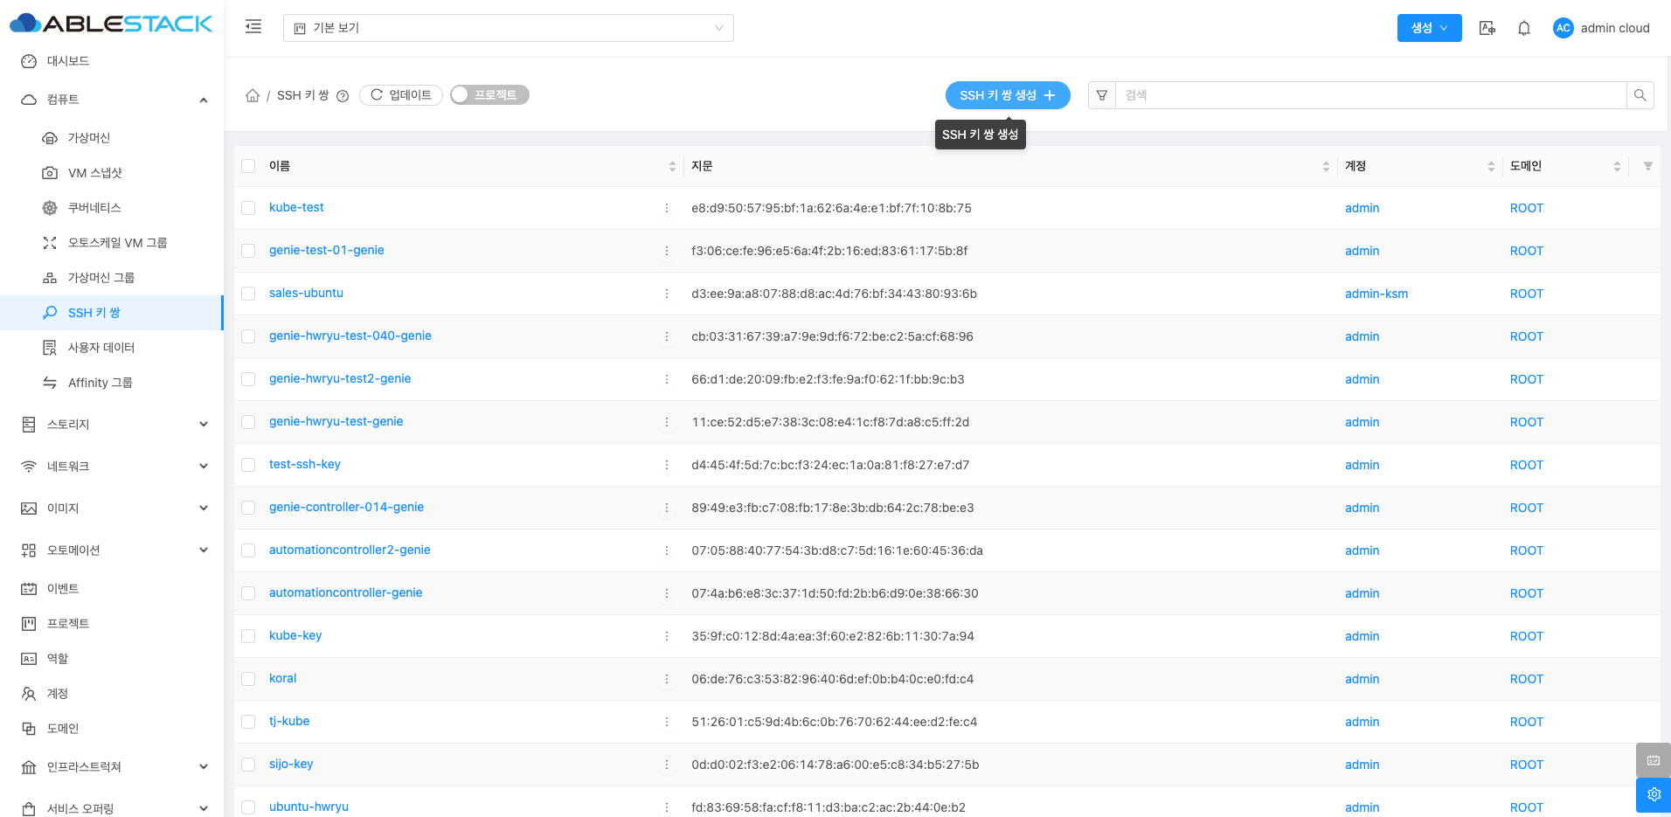This screenshot has height=817, width=1671.
Task: Open 쿠버네티스 in the sidebar
Action: pyautogui.click(x=94, y=208)
